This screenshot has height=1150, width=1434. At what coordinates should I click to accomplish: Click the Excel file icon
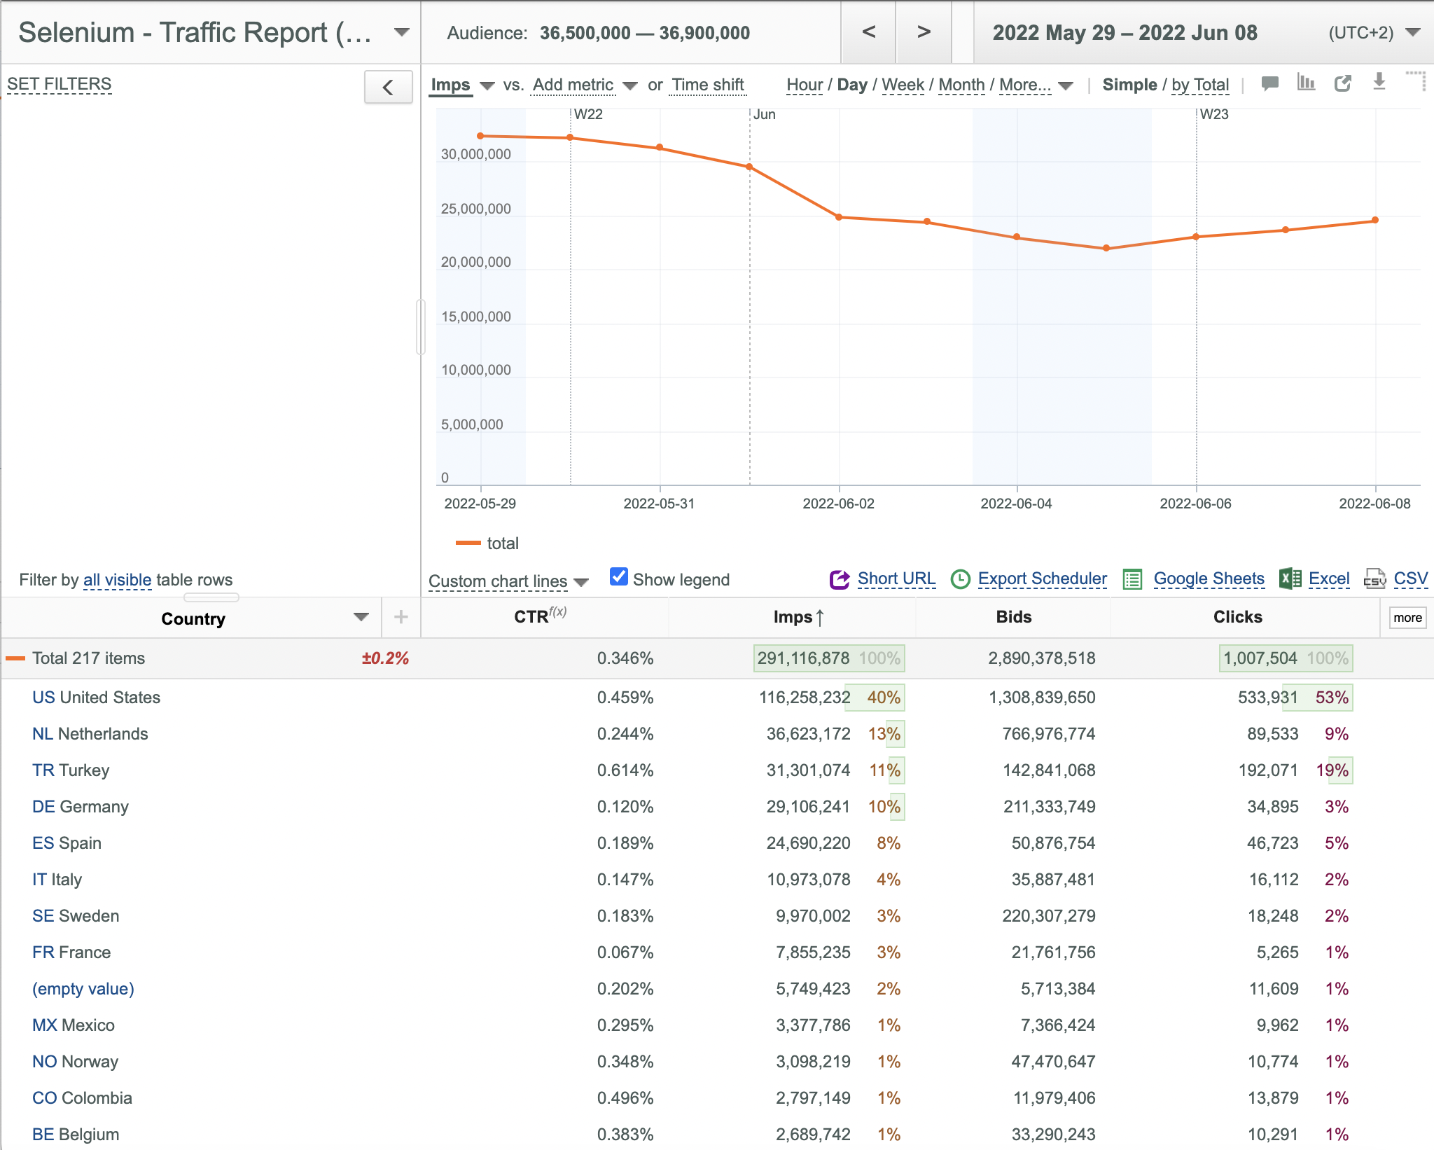(x=1290, y=579)
